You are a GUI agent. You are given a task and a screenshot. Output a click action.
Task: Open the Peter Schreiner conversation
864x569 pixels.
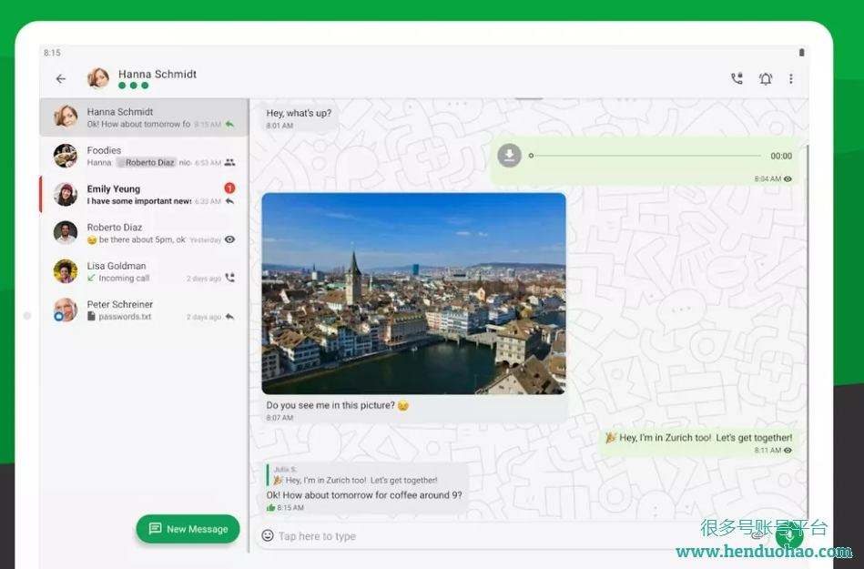[x=144, y=310]
